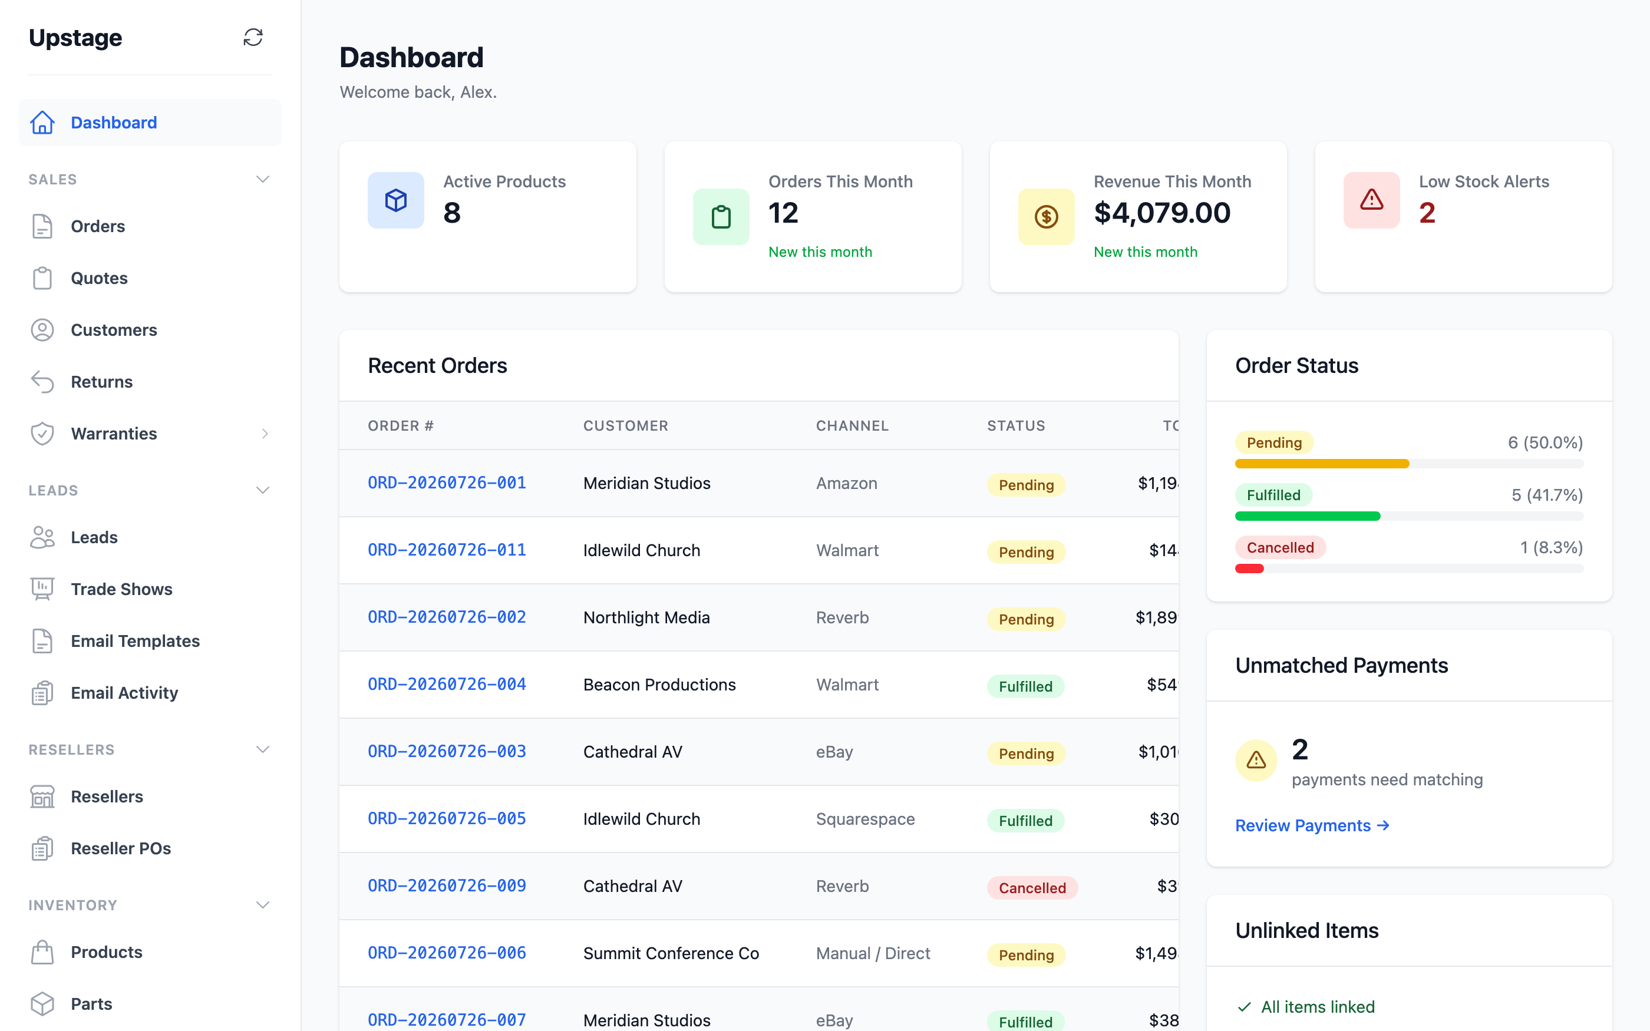Navigate to Customers
This screenshot has height=1031, width=1650.
point(150,330)
